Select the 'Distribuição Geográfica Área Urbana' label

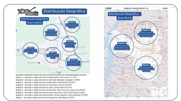tap(34, 21)
